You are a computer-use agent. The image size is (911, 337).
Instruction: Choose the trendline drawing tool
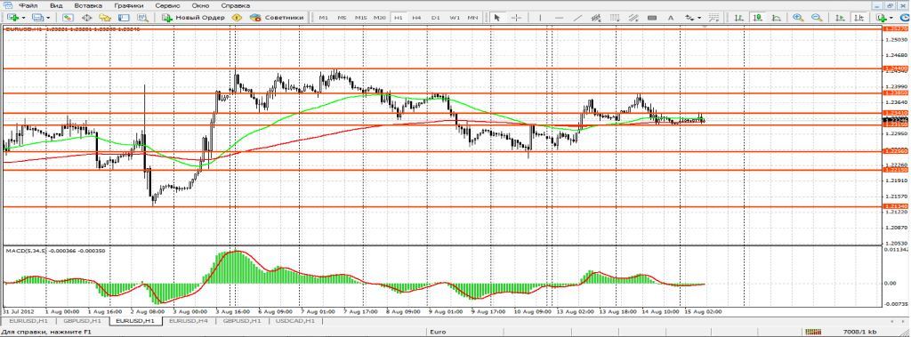click(577, 18)
